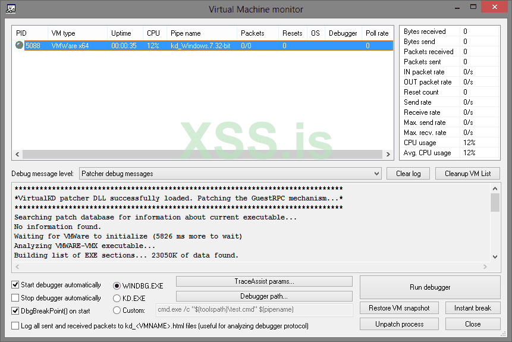The height and width of the screenshot is (342, 512).
Task: Click the kd_Windows.7.32-bit pipe name
Action: click(x=200, y=46)
